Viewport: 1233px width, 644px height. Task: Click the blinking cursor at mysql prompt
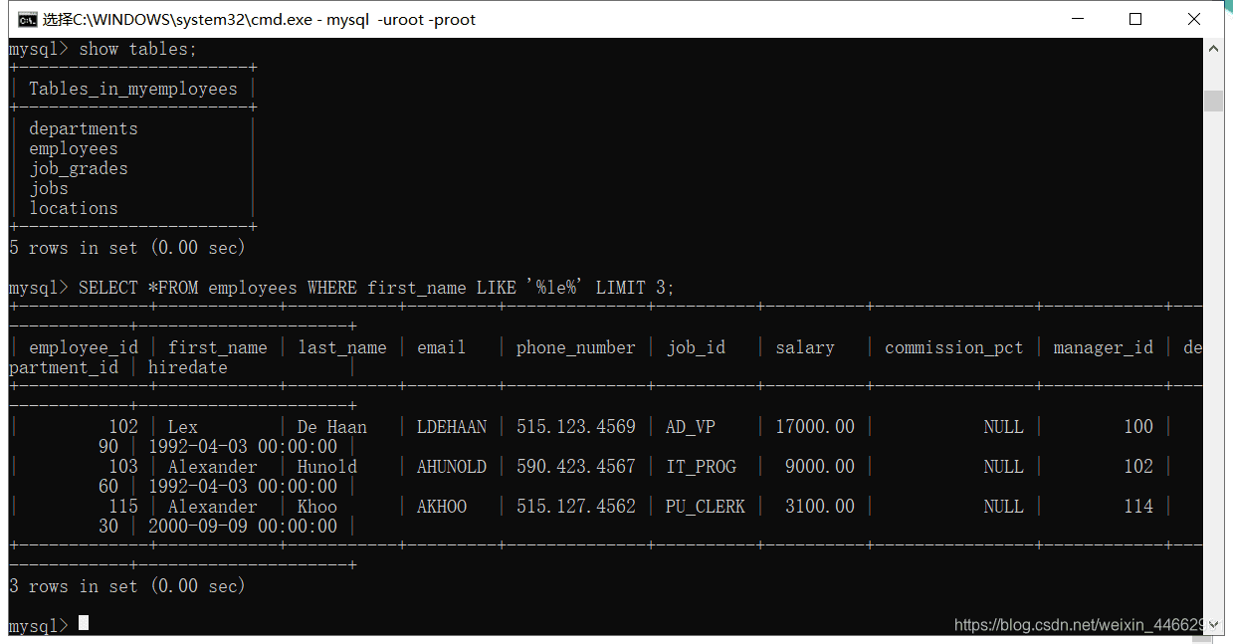84,623
